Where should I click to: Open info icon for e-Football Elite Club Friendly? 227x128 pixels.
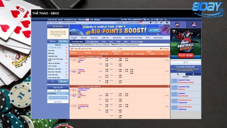tap(100, 86)
